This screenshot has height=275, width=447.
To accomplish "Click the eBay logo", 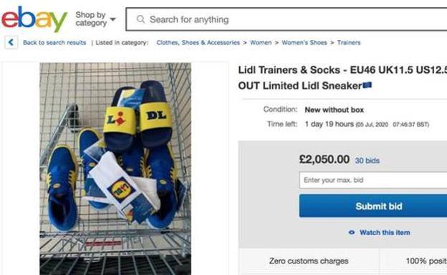I will click(34, 19).
